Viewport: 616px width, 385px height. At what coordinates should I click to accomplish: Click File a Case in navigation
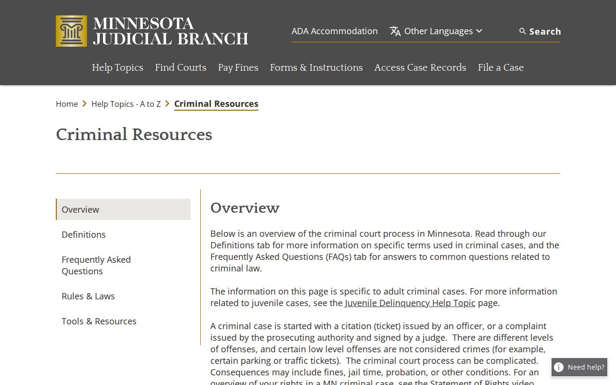[x=500, y=68]
